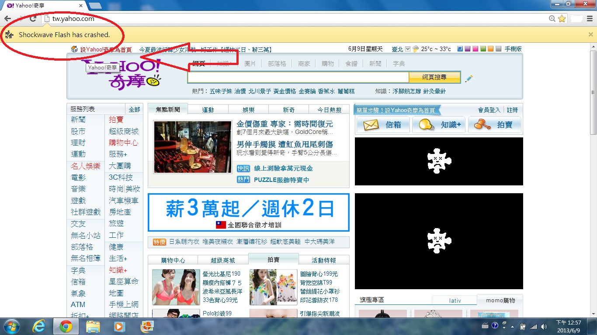The image size is (597, 335).
Task: Open the 知識+ button with lightbulb
Action: [439, 125]
